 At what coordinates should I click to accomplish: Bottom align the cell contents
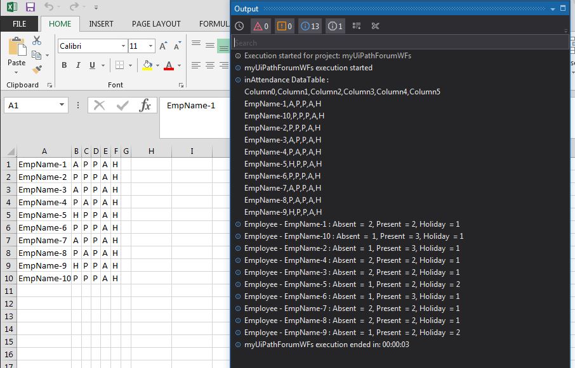point(223,48)
